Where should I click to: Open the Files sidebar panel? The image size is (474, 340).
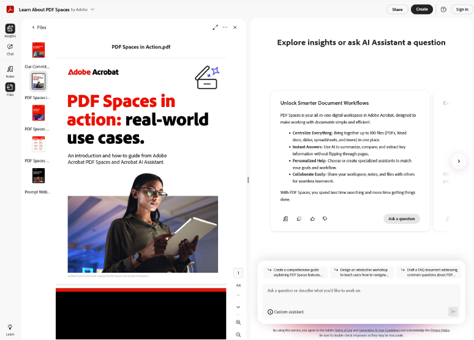click(x=10, y=89)
